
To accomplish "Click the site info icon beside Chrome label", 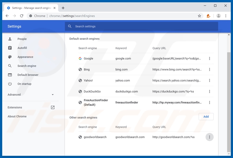I will (31, 16).
